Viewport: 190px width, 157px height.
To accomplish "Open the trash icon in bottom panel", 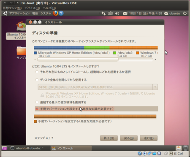I will (185, 148).
